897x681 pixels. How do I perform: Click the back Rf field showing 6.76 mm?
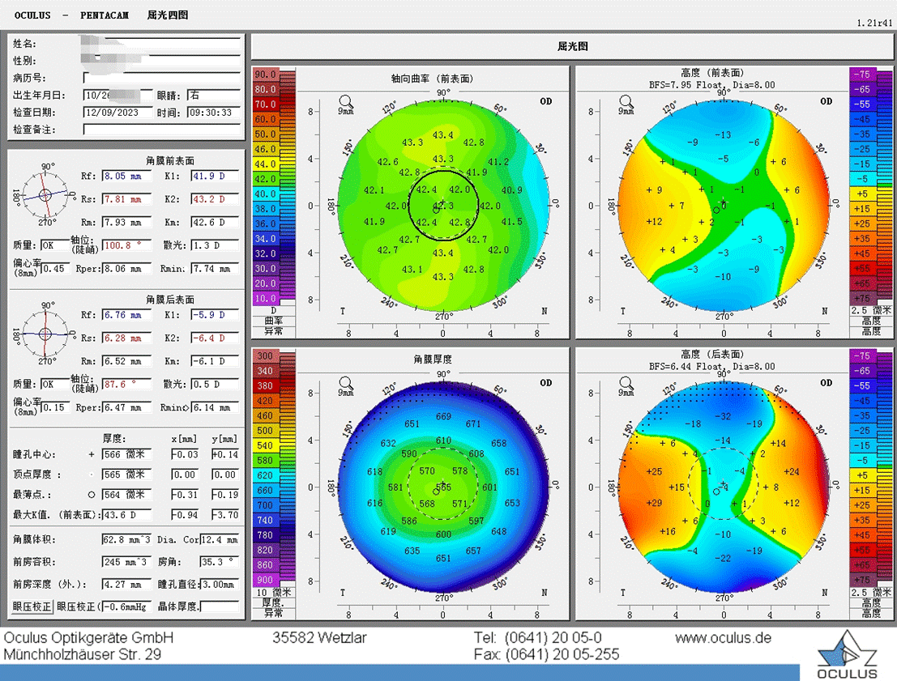[x=127, y=315]
